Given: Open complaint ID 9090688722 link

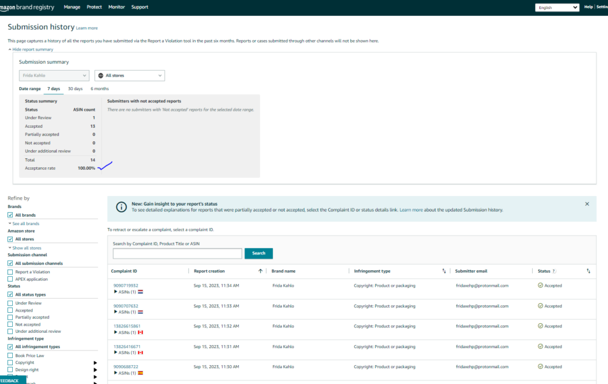Looking at the screenshot, I should pyautogui.click(x=126, y=367).
